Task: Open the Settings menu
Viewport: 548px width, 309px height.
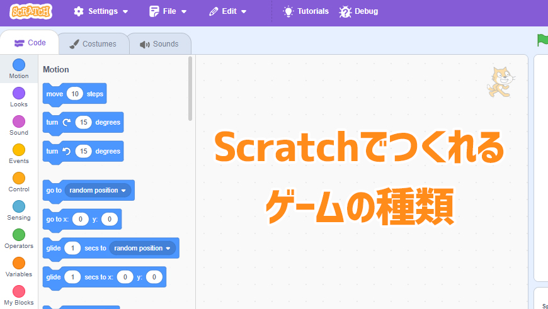Action: pyautogui.click(x=101, y=11)
